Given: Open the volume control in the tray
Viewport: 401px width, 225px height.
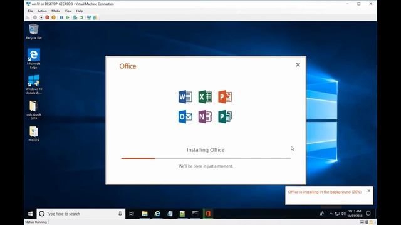Looking at the screenshot, I should (x=343, y=214).
